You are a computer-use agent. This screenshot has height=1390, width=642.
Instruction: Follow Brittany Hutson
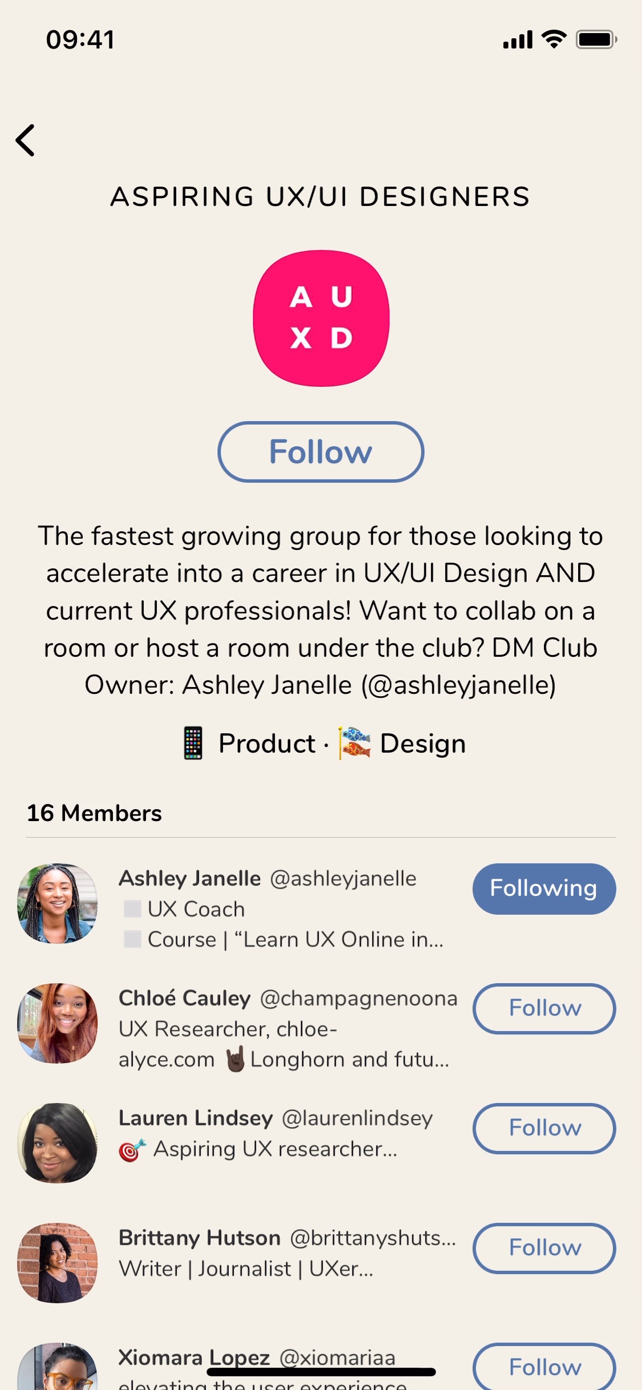pos(544,1248)
